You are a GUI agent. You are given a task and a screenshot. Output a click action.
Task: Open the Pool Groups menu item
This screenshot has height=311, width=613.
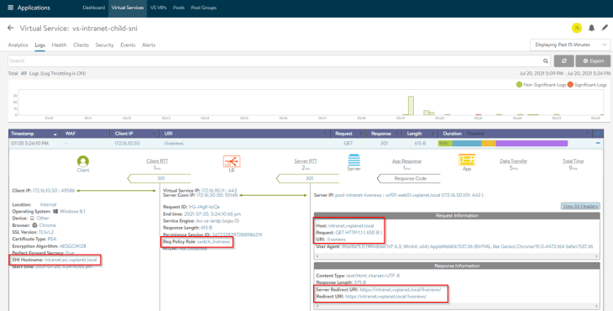tap(204, 8)
